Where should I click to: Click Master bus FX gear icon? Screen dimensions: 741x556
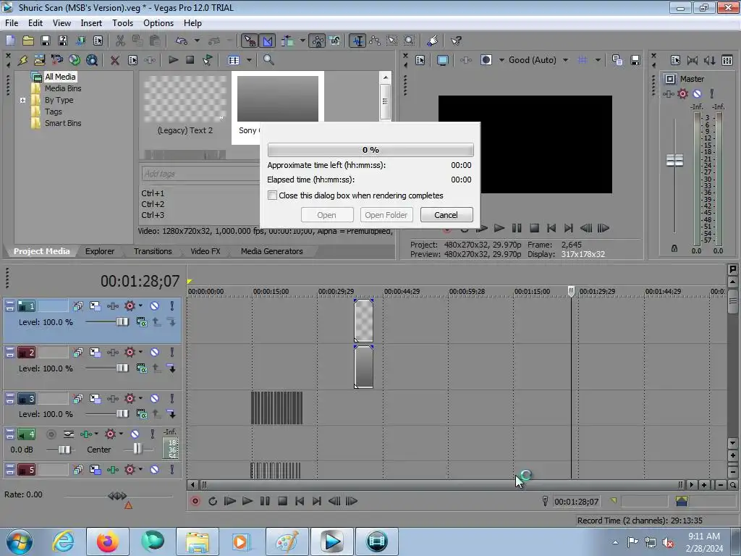tap(683, 93)
